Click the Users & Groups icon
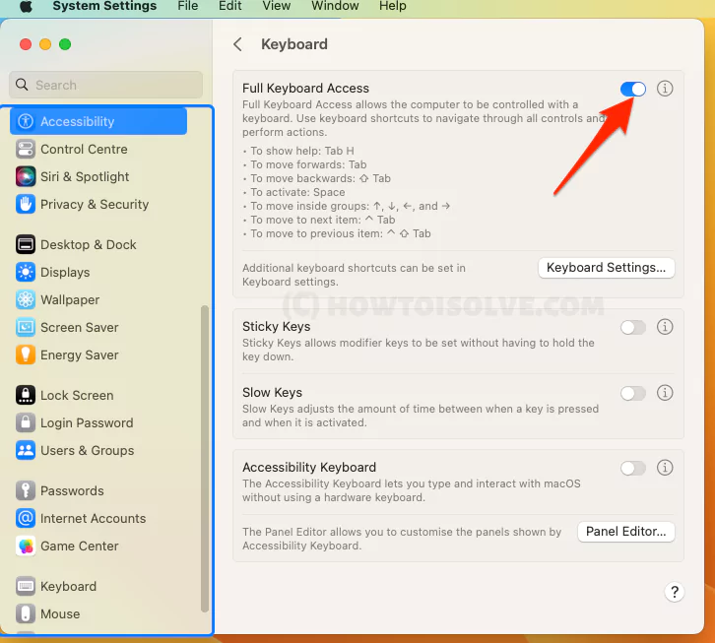This screenshot has height=643, width=715. click(x=26, y=451)
